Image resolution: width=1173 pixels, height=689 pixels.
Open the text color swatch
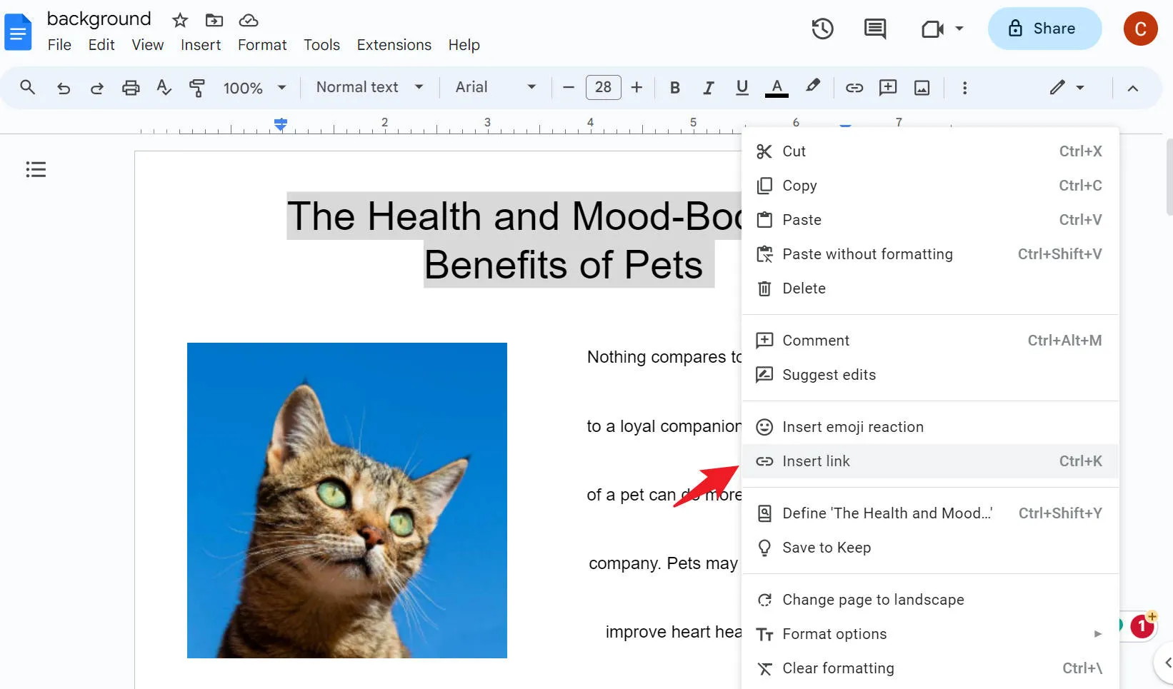[x=777, y=87]
